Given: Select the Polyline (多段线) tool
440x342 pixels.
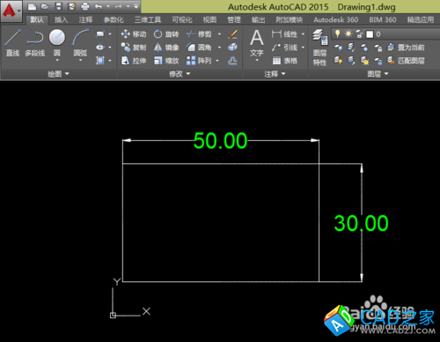Looking at the screenshot, I should (34, 42).
